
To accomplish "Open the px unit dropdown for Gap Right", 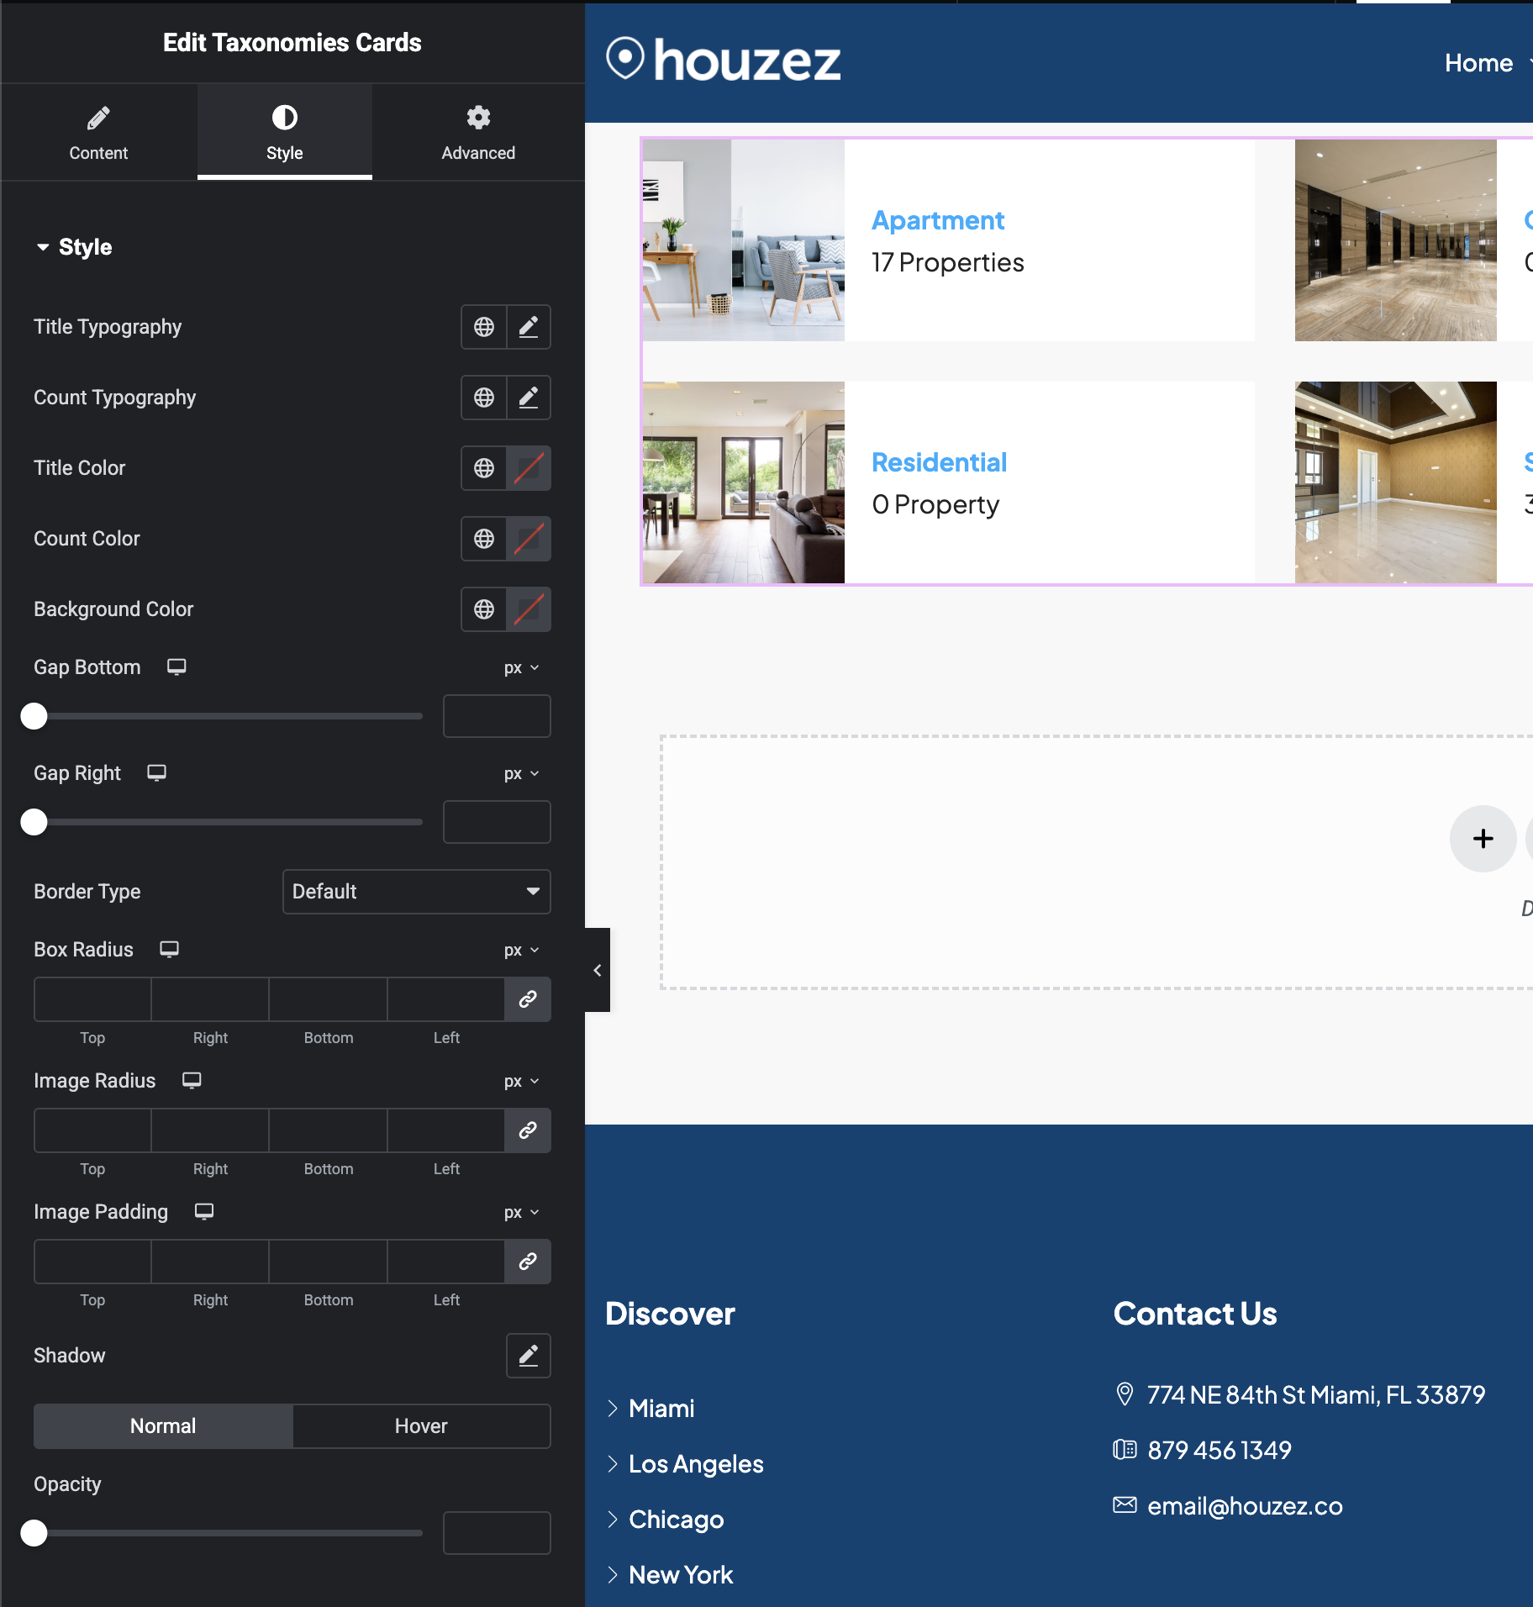I will pyautogui.click(x=521, y=773).
